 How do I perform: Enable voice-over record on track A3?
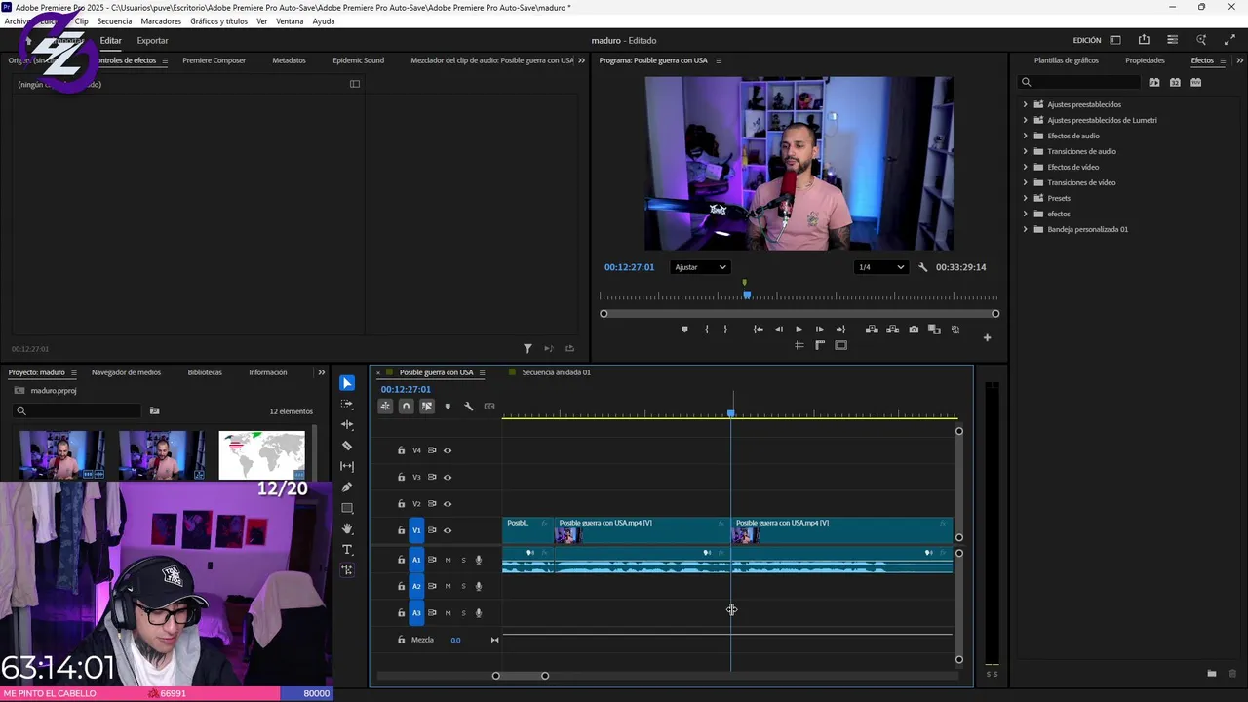[x=478, y=613]
